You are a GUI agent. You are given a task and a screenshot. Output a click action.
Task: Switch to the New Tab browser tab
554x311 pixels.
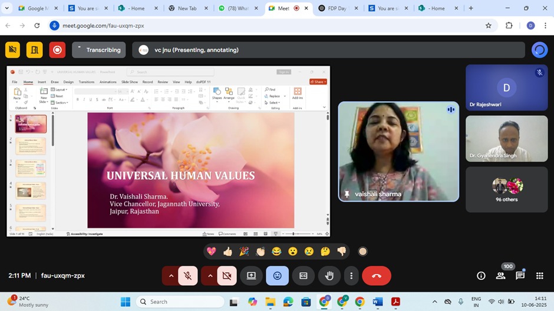click(187, 8)
